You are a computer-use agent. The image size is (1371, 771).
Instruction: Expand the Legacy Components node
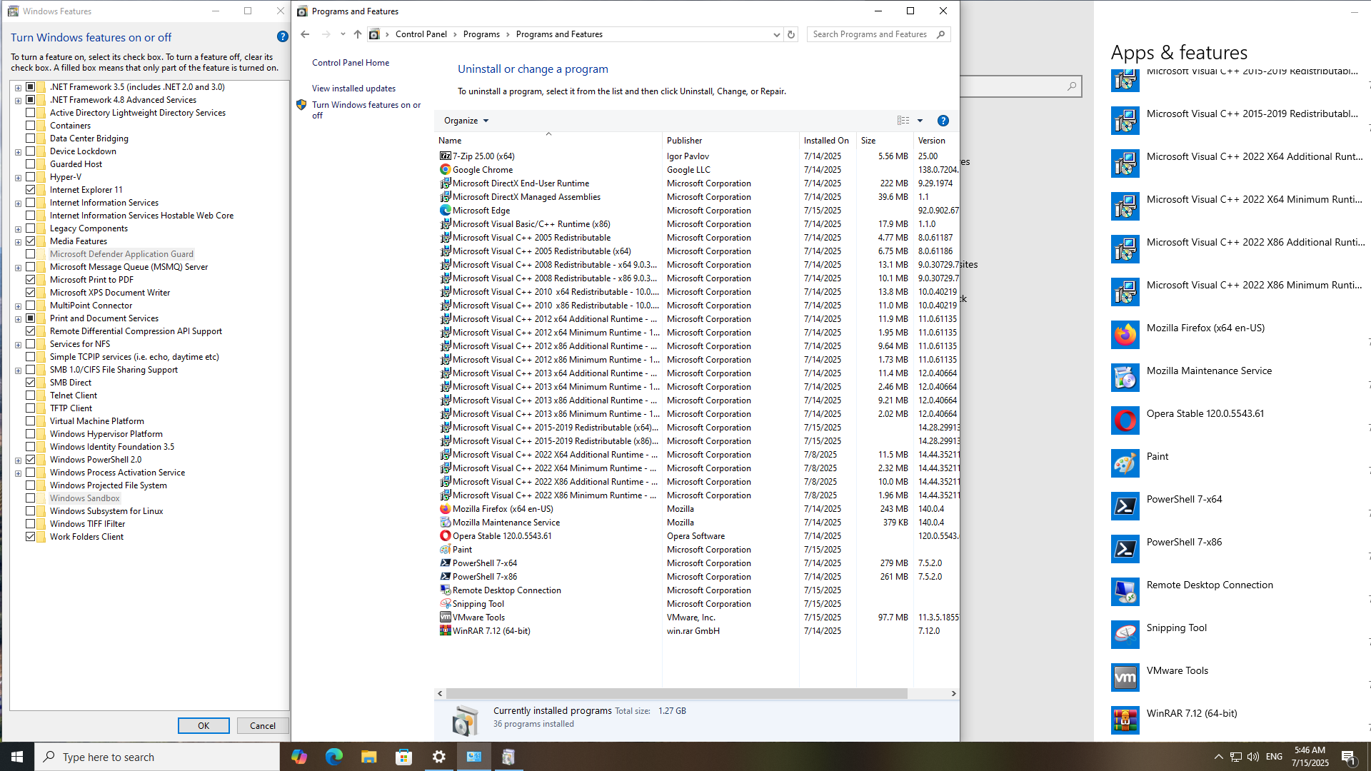click(18, 228)
